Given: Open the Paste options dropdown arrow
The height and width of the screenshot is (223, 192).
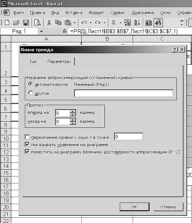Looking at the screenshot, I should (75, 23).
